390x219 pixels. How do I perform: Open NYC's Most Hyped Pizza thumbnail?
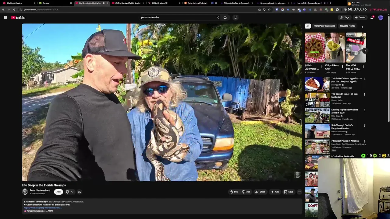pyautogui.click(x=317, y=84)
